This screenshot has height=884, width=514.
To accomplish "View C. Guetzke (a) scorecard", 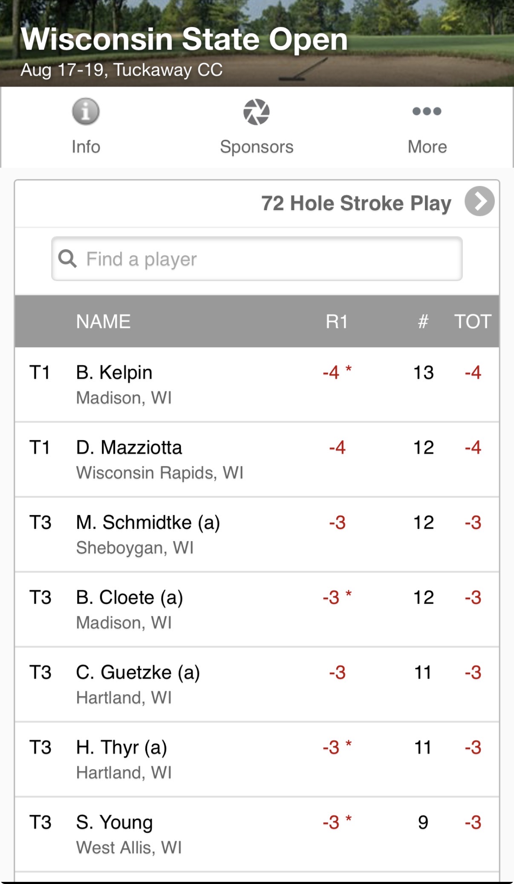I will [257, 685].
